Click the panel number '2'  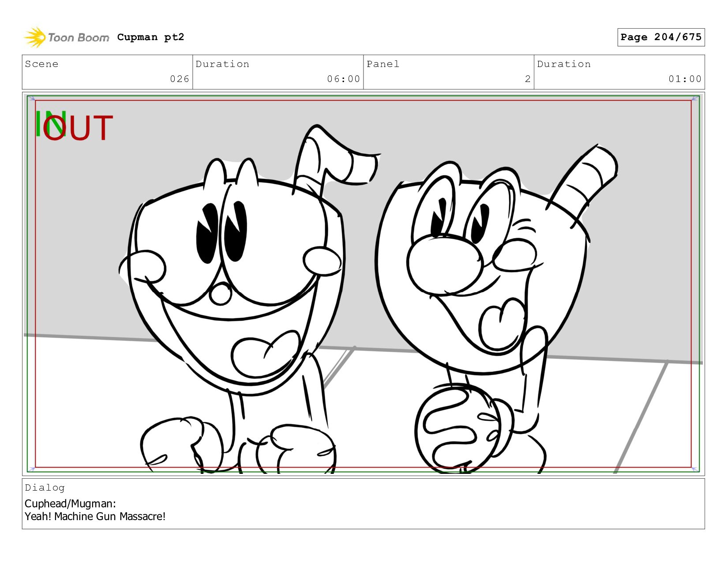tap(528, 79)
